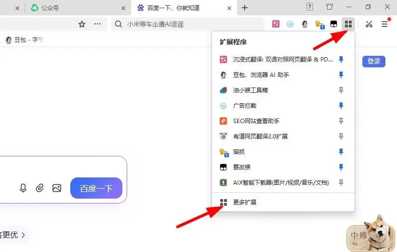Click 更多扩展 at menu bottom
Image resolution: width=397 pixels, height=252 pixels.
pyautogui.click(x=283, y=202)
